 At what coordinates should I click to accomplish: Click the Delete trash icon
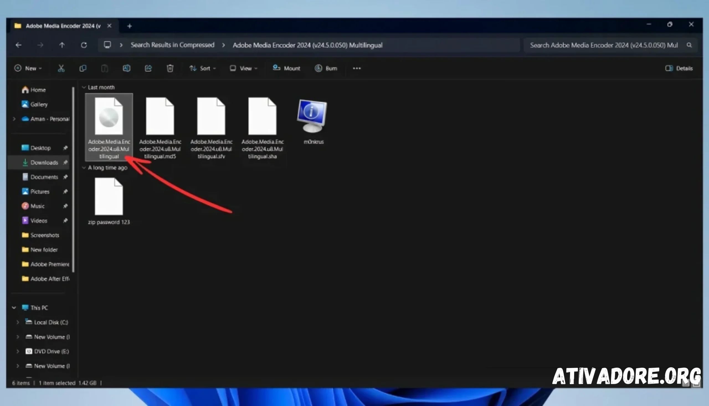point(170,68)
